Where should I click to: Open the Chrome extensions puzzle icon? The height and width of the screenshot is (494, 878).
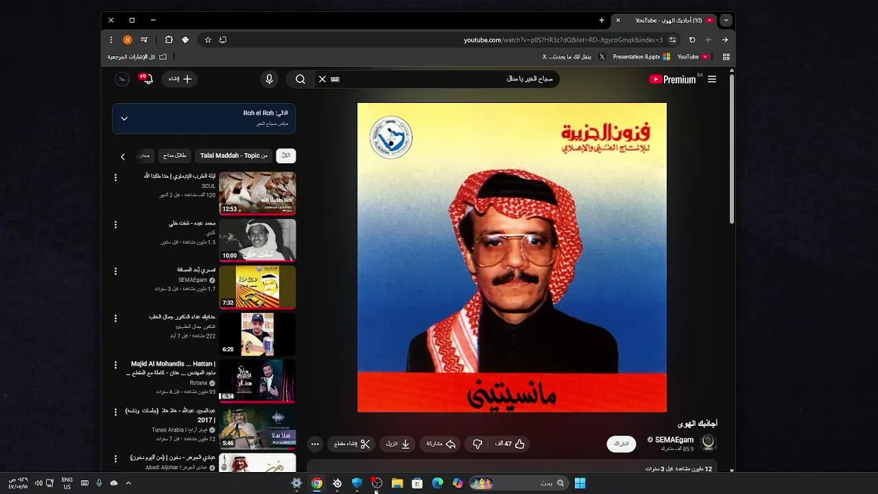tap(169, 40)
